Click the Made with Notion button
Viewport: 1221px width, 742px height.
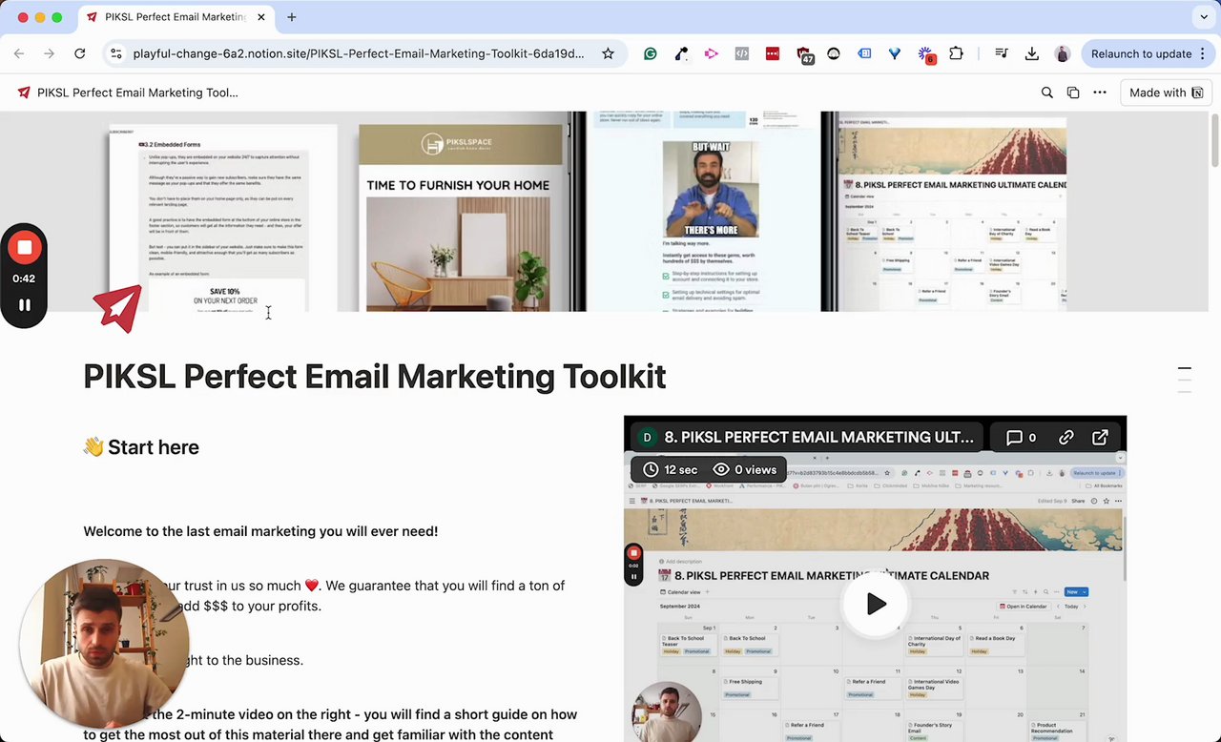tap(1166, 93)
